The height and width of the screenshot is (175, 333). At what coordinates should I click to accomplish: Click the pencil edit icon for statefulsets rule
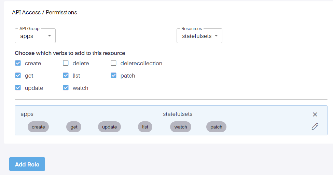click(315, 126)
